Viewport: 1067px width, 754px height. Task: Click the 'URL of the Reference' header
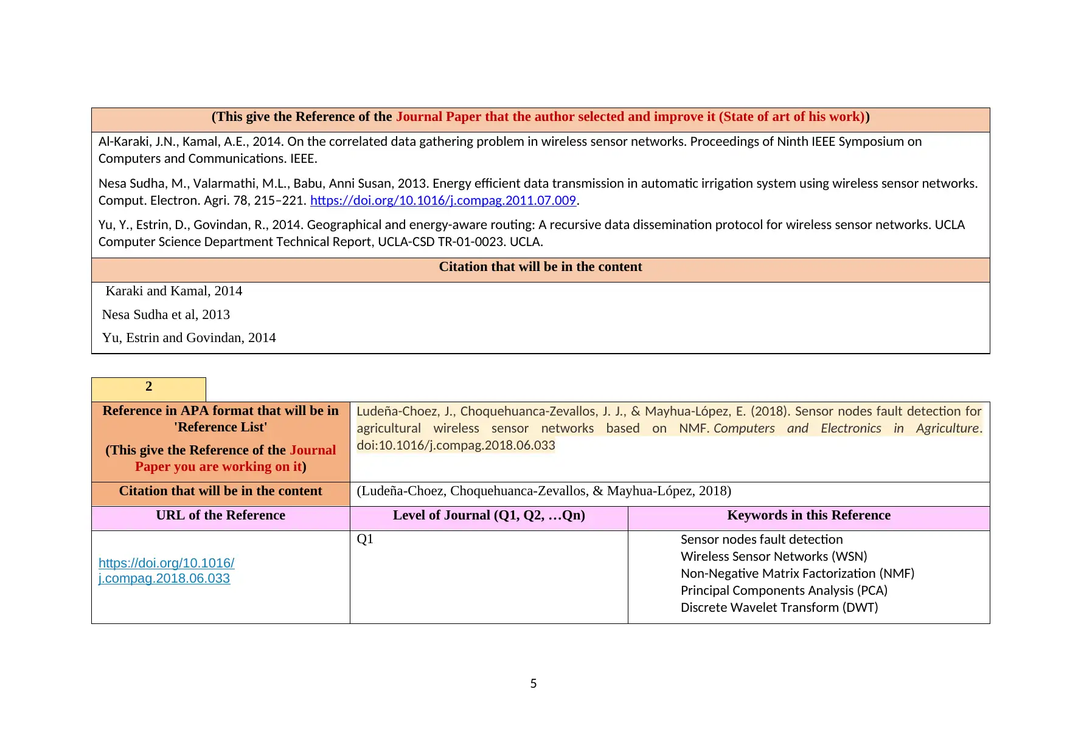[221, 518]
